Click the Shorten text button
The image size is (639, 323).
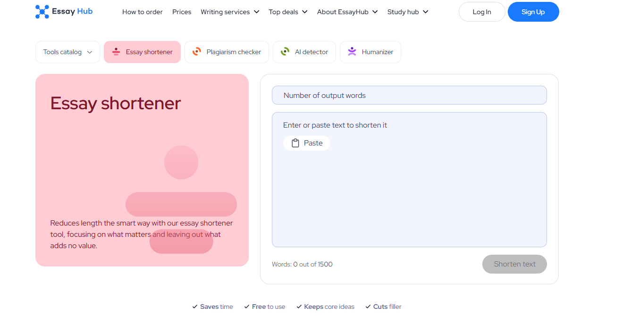[x=514, y=264]
